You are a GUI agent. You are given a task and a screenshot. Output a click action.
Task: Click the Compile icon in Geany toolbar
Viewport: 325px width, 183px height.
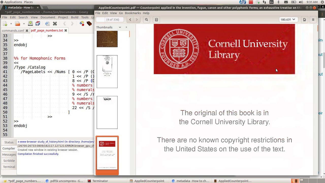coord(82,24)
